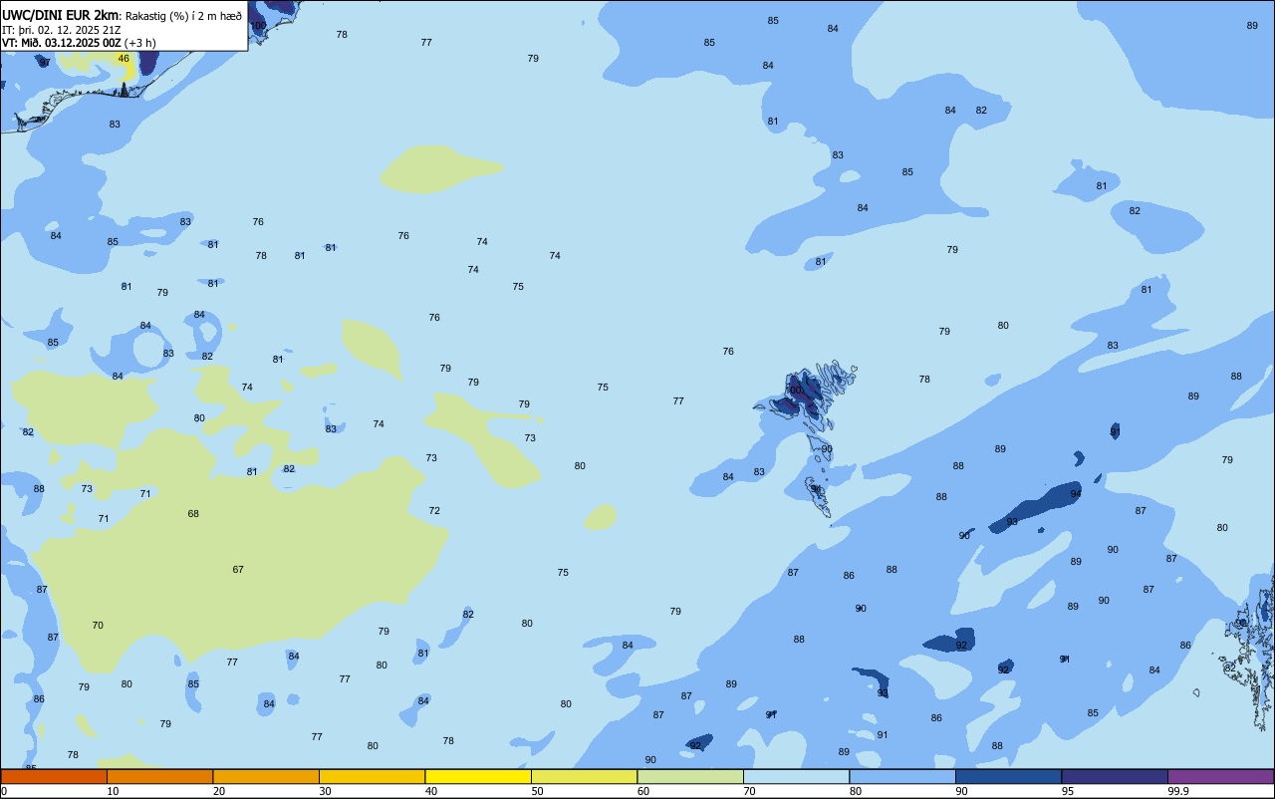Viewport: 1275px width, 799px height.
Task: Select the 80–90 medium blue legend band
Action: 902,776
